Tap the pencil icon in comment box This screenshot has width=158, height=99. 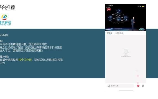(x=109, y=86)
